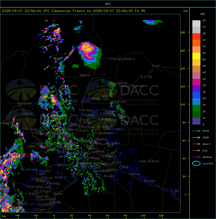
Task: Click the cyan 50YD arrow legend icon
Action: coord(196,131)
